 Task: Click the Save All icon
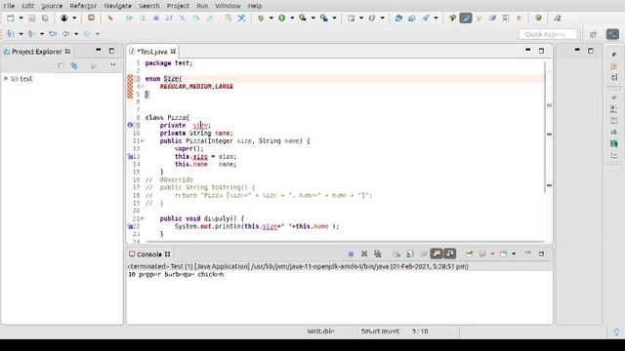pos(45,18)
